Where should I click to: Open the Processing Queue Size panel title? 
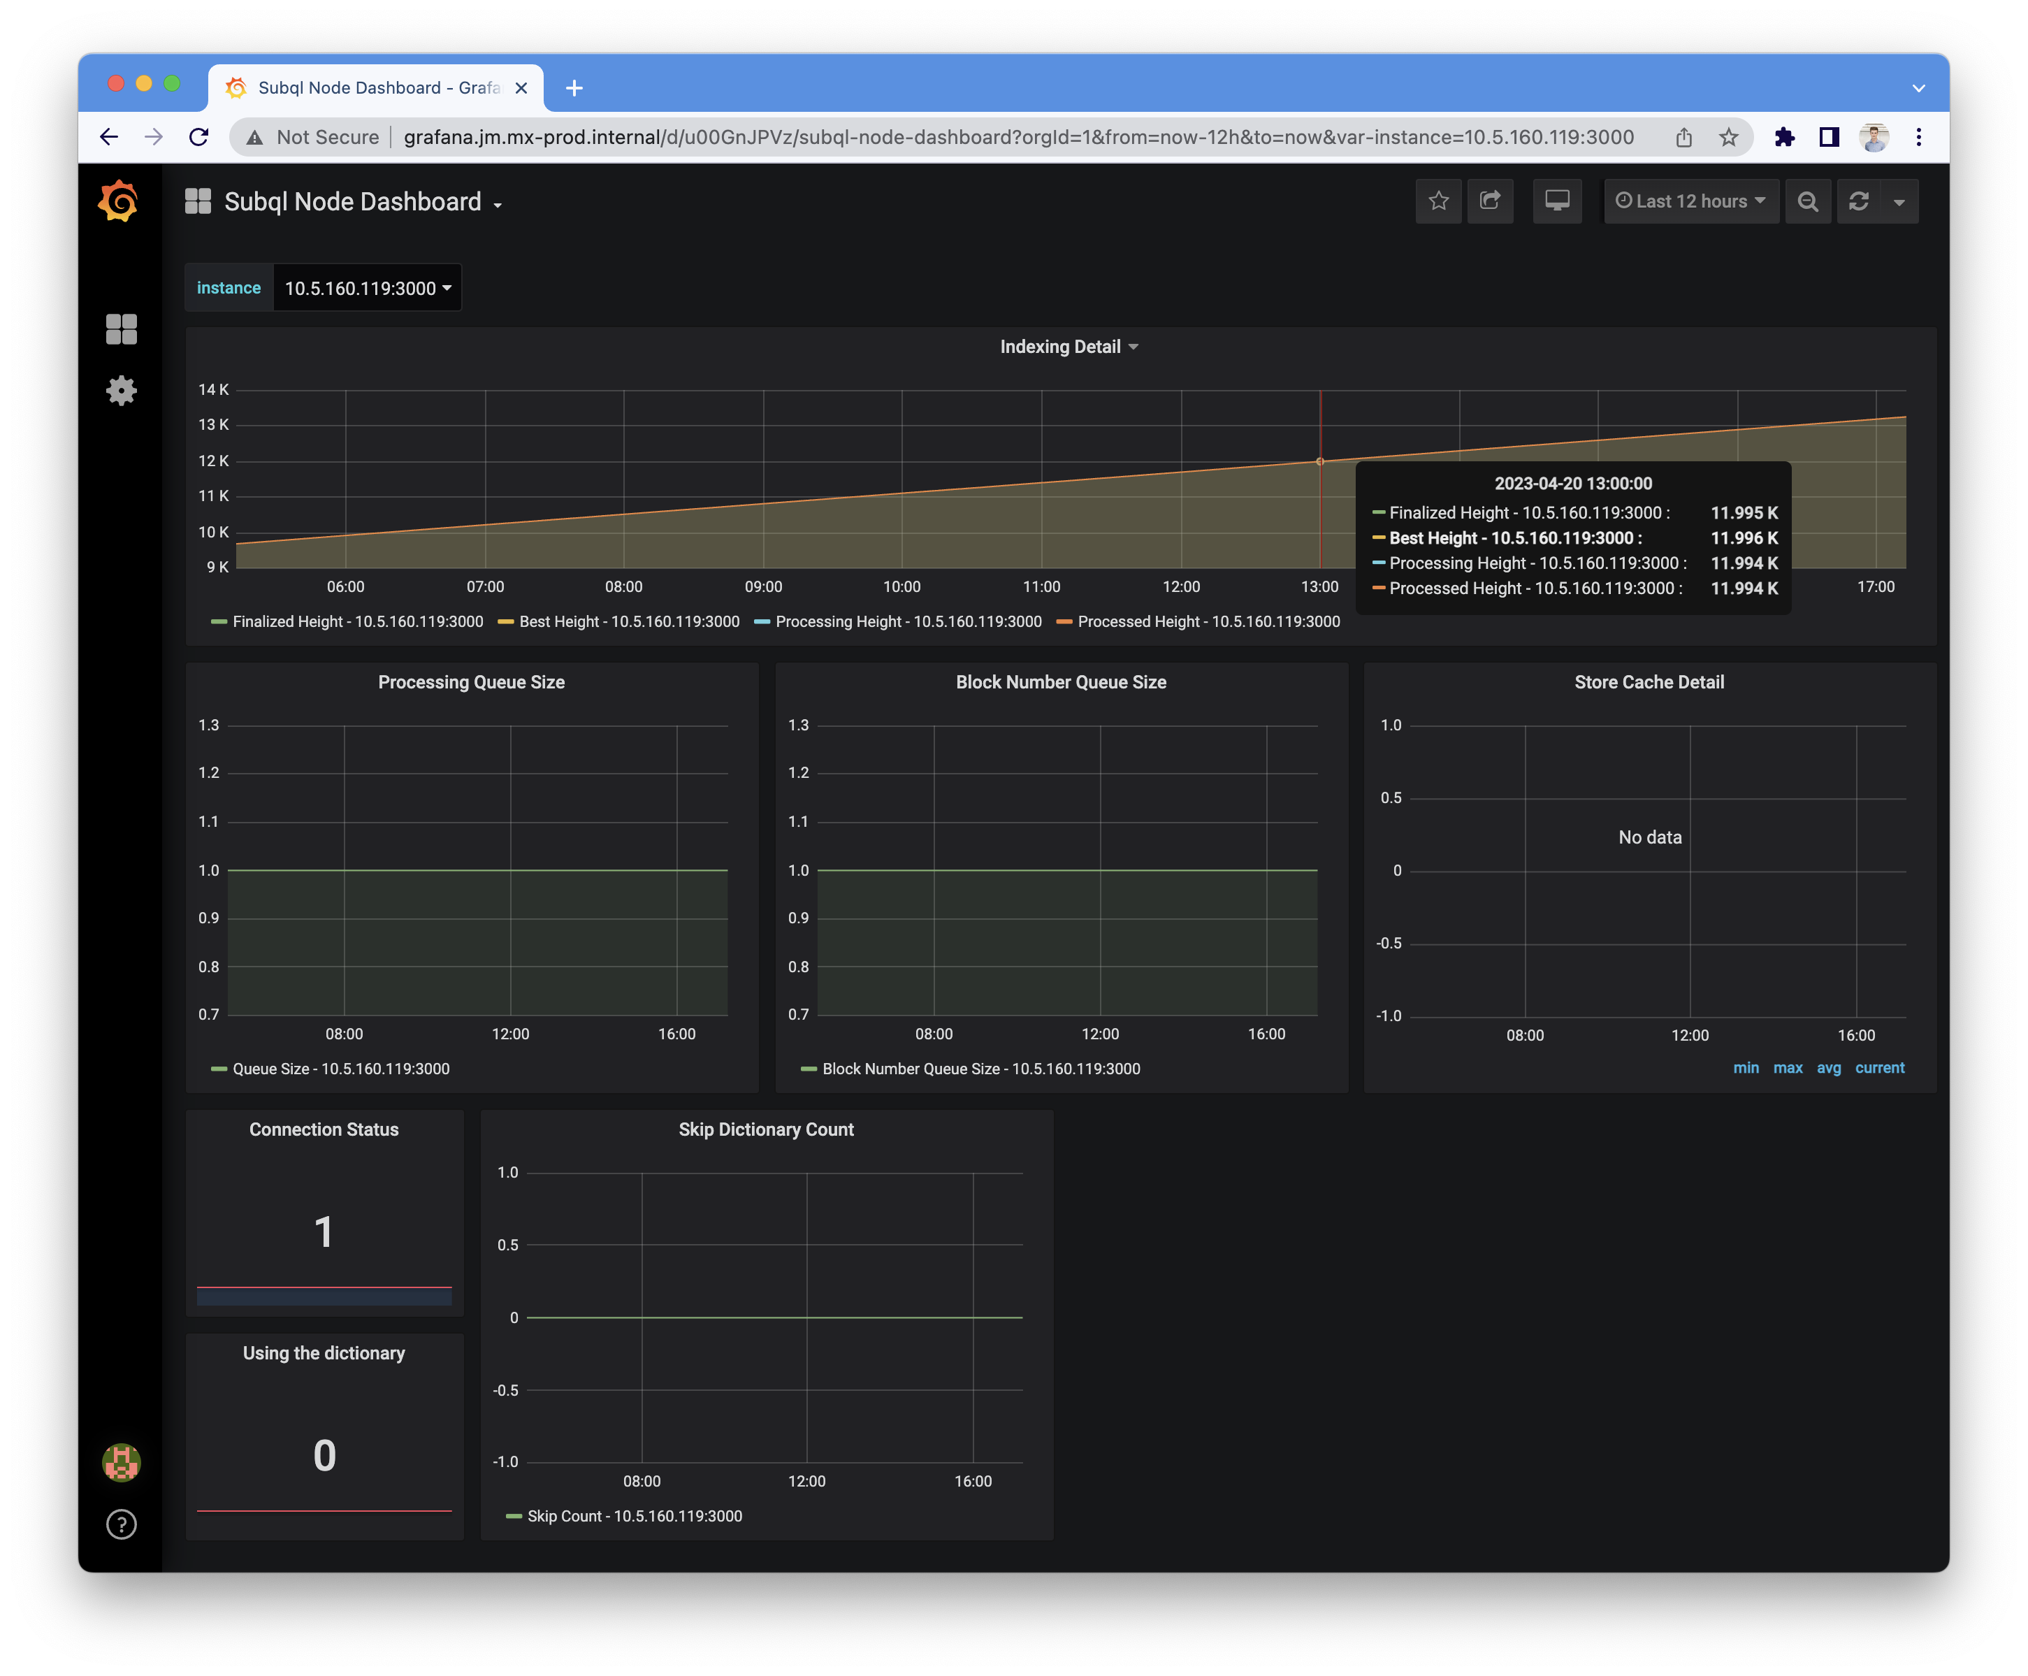471,681
